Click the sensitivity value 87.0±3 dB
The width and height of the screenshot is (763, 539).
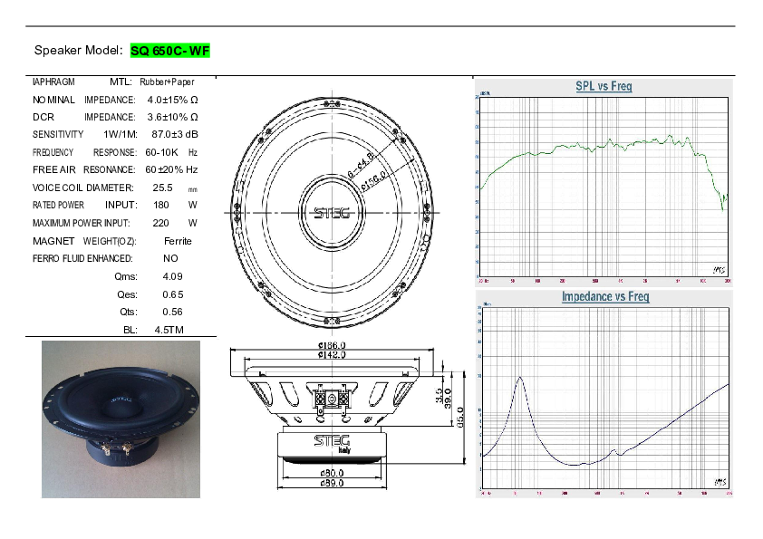[175, 134]
